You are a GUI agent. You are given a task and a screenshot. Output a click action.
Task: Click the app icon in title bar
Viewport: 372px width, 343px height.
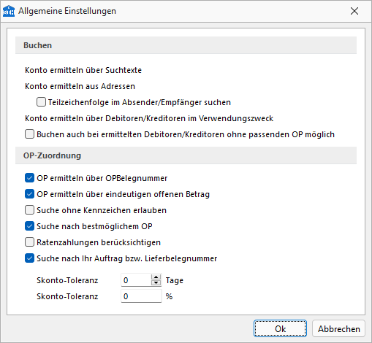click(9, 11)
